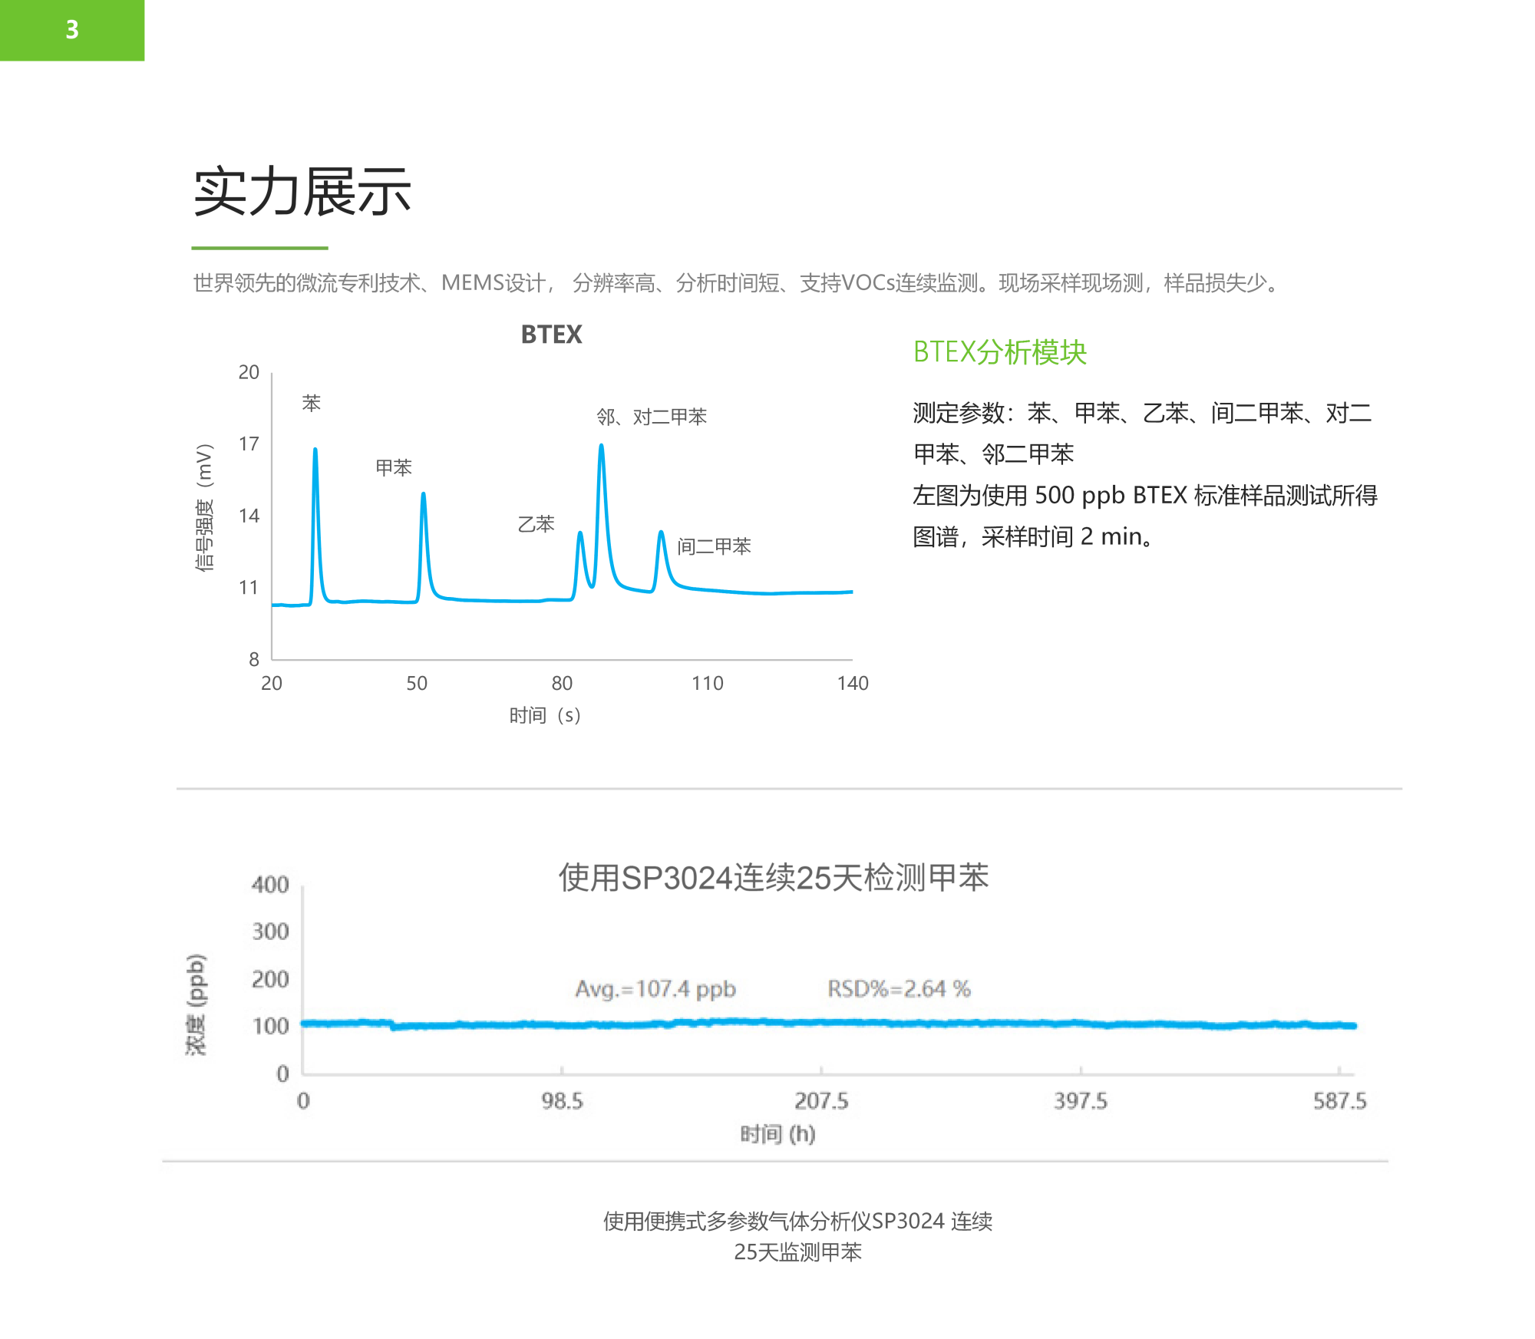
Task: Click the title 使用SP3024连续25天检测甲苯
Action: click(x=774, y=877)
